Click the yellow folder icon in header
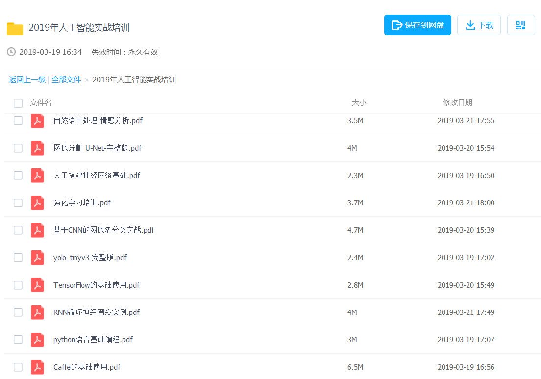Image resolution: width=541 pixels, height=379 pixels. coord(15,28)
